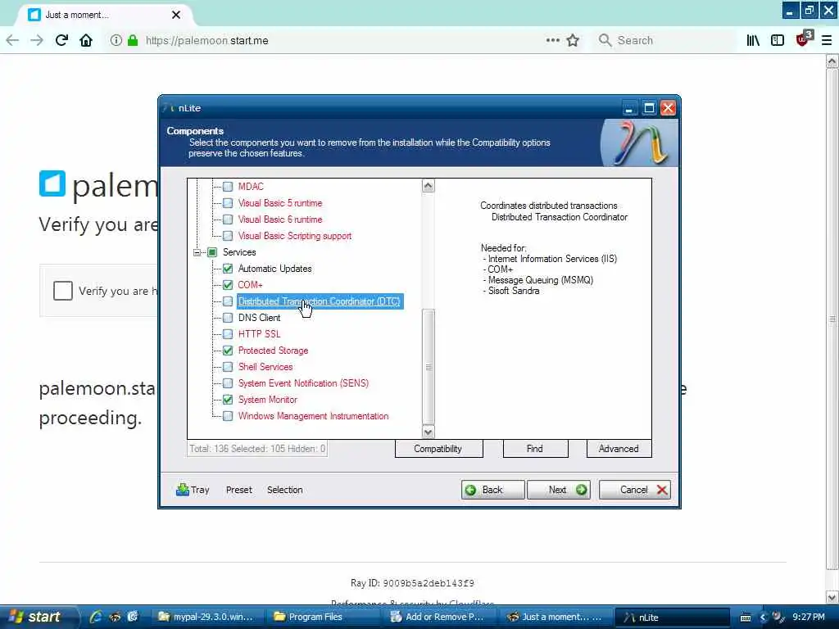Expand hidden system tray icons
Image resolution: width=839 pixels, height=629 pixels.
pos(763,618)
